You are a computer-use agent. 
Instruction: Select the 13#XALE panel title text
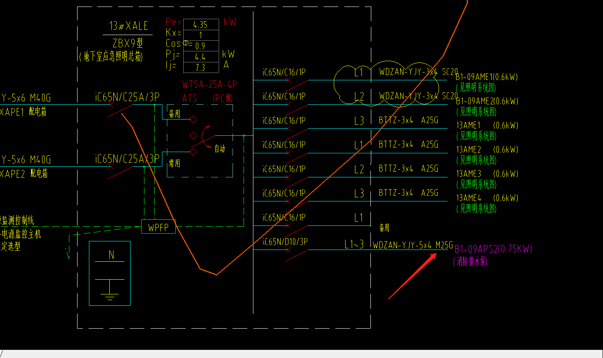point(129,26)
